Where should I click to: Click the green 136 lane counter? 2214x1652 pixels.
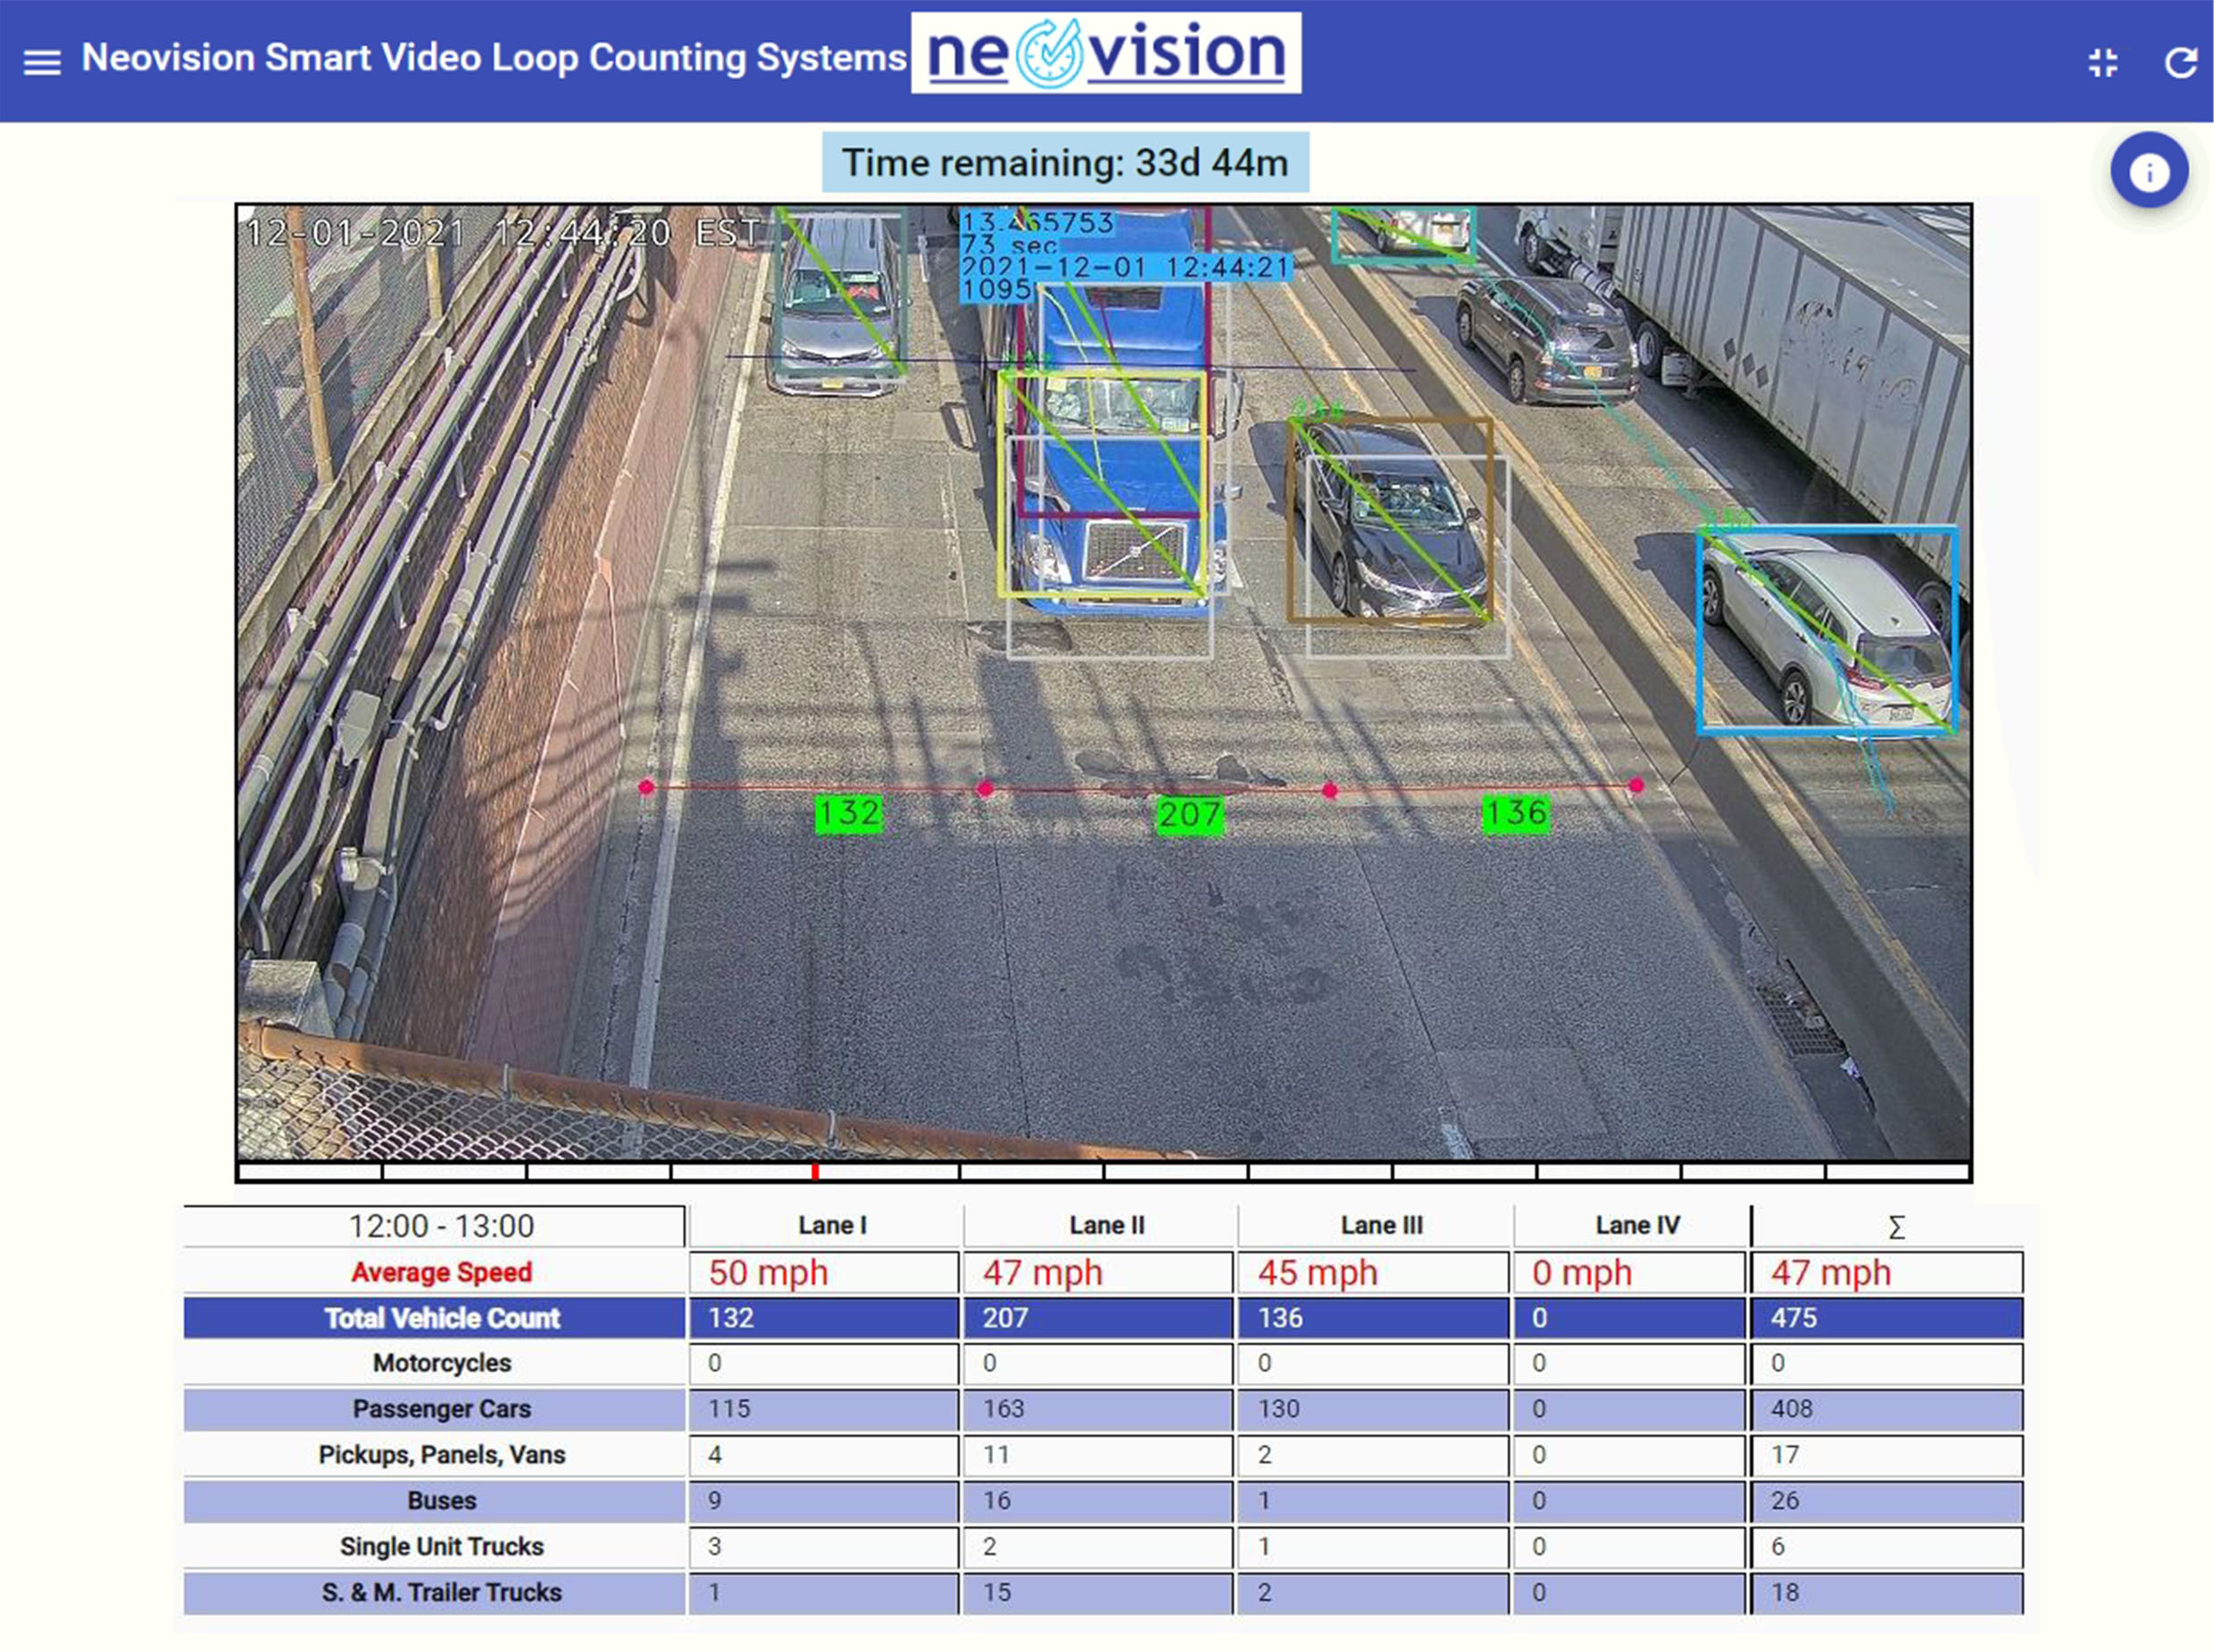pyautogui.click(x=1515, y=813)
